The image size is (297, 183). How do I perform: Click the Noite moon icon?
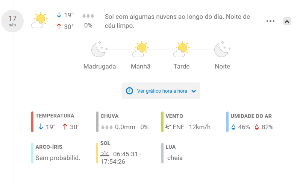click(x=222, y=49)
